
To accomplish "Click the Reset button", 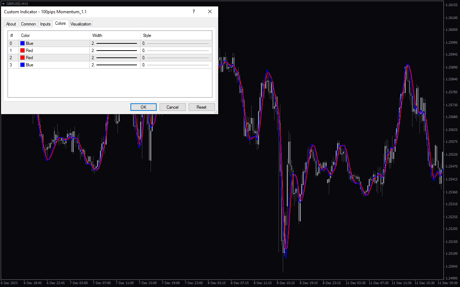I will tap(202, 107).
